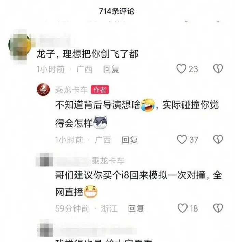Image resolution: width=235 pixels, height=242 pixels.
Task: Like the 浙江 comment with 18 likes
Action: pyautogui.click(x=182, y=208)
